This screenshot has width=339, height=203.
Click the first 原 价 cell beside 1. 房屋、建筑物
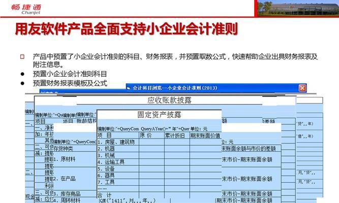point(151,142)
